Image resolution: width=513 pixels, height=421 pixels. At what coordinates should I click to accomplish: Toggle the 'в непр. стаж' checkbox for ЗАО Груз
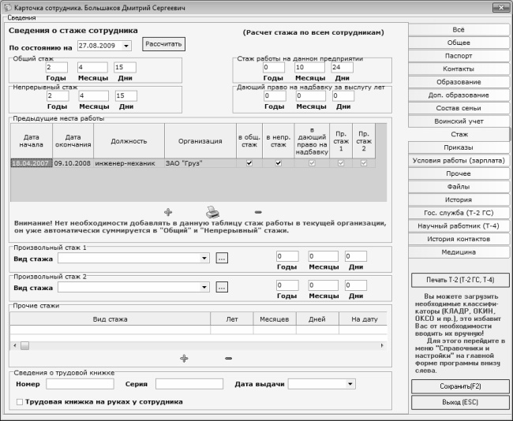click(x=278, y=164)
